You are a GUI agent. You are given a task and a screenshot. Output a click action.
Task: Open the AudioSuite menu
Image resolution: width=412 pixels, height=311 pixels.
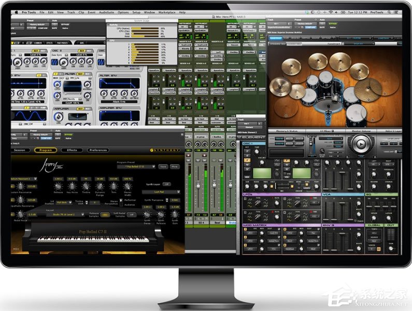106,12
